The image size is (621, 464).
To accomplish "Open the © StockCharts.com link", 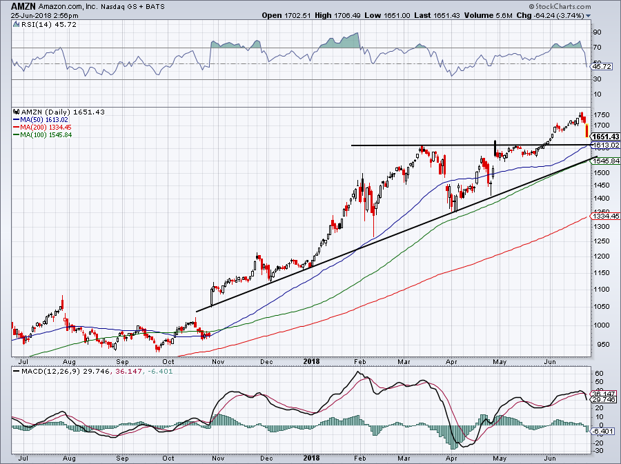I will click(560, 6).
